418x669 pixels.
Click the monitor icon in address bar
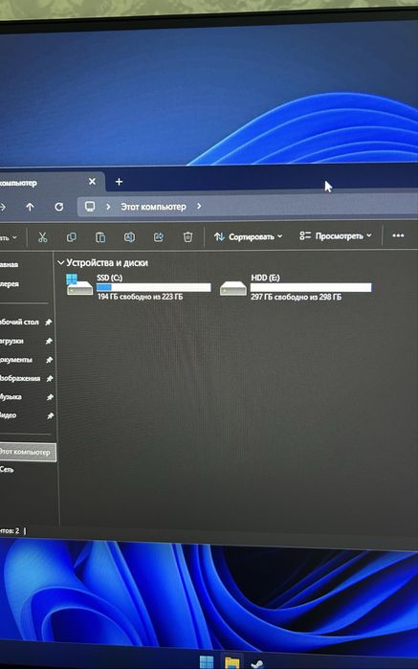(90, 207)
